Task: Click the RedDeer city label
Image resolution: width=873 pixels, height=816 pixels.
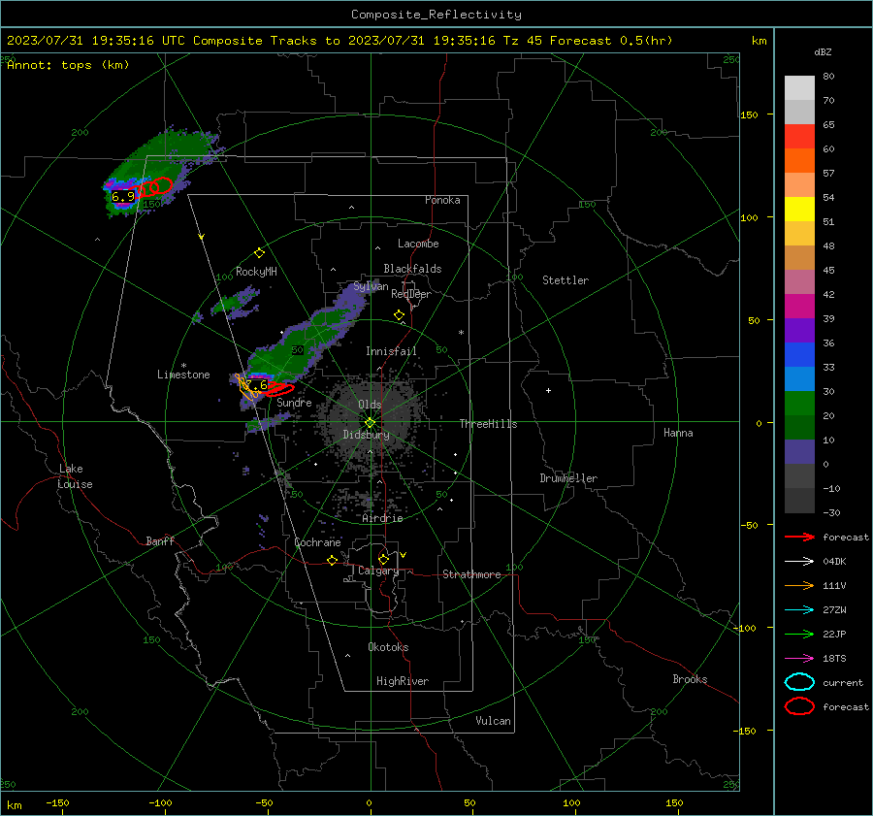Action: coord(411,294)
